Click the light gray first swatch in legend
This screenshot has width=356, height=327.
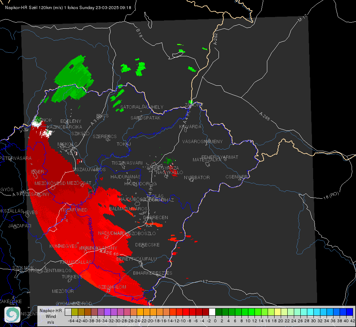tap(68, 312)
